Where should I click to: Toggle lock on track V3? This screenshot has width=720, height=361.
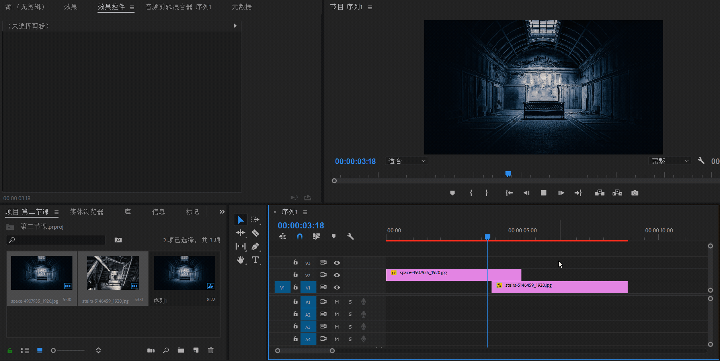click(x=295, y=263)
